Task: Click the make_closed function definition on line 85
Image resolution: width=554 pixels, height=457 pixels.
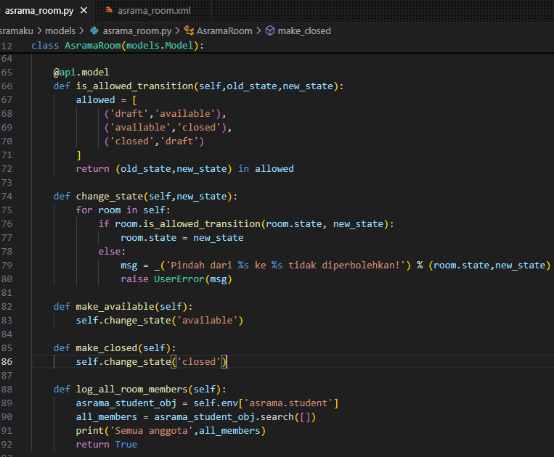Action: coord(115,347)
